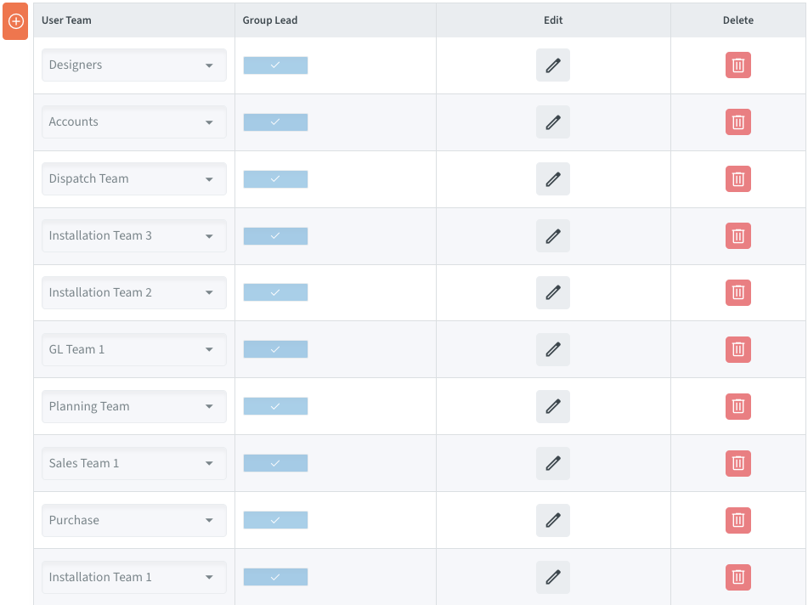Click the Group Lead column header
This screenshot has height=605, width=808.
[x=270, y=20]
